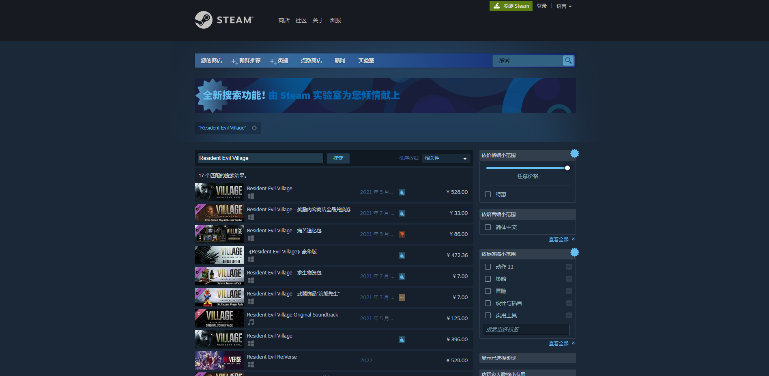Image resolution: width=769 pixels, height=376 pixels.
Task: Open the 社区 top menu
Action: coord(301,20)
